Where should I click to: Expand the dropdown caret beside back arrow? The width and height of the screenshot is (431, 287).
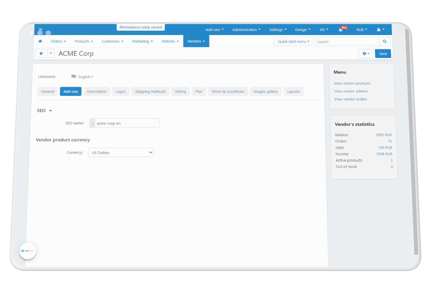[51, 53]
